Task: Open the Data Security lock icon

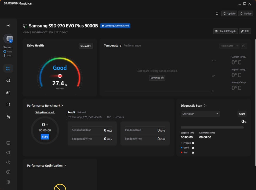Action: pyautogui.click(x=8, y=117)
